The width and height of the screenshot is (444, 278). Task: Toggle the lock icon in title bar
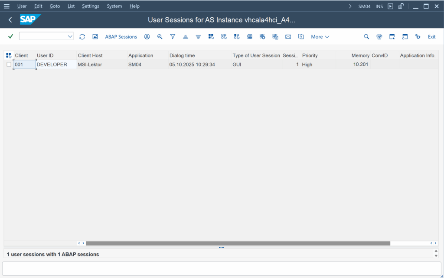tap(401, 6)
